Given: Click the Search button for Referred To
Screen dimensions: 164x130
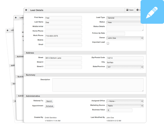Looking at the screenshot, I should point(49,101).
